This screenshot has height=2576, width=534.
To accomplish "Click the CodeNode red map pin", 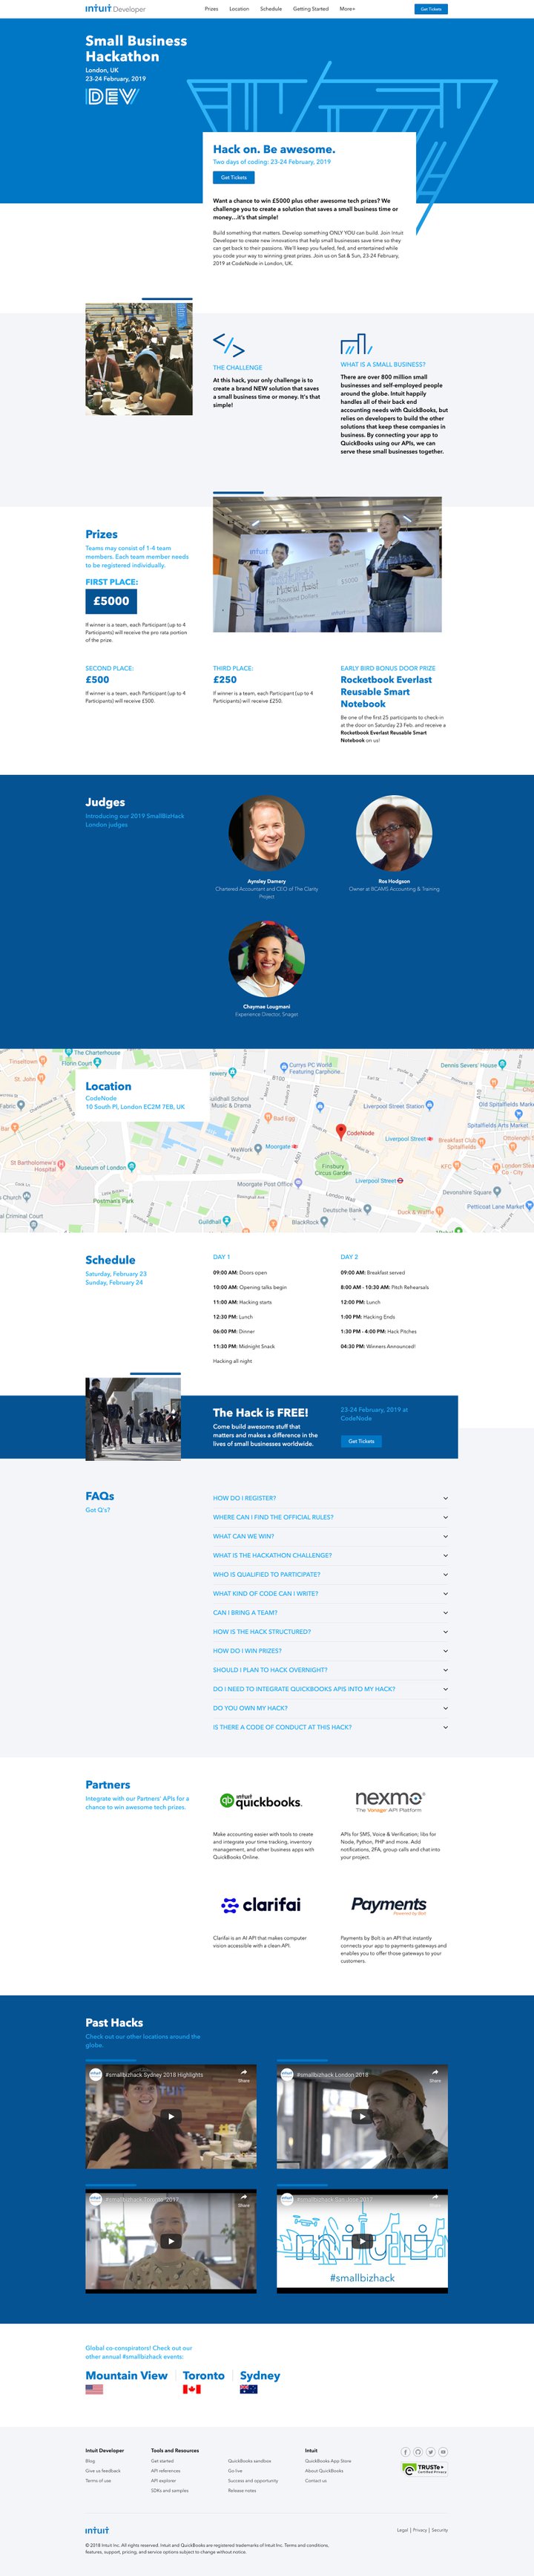I will pyautogui.click(x=340, y=1131).
